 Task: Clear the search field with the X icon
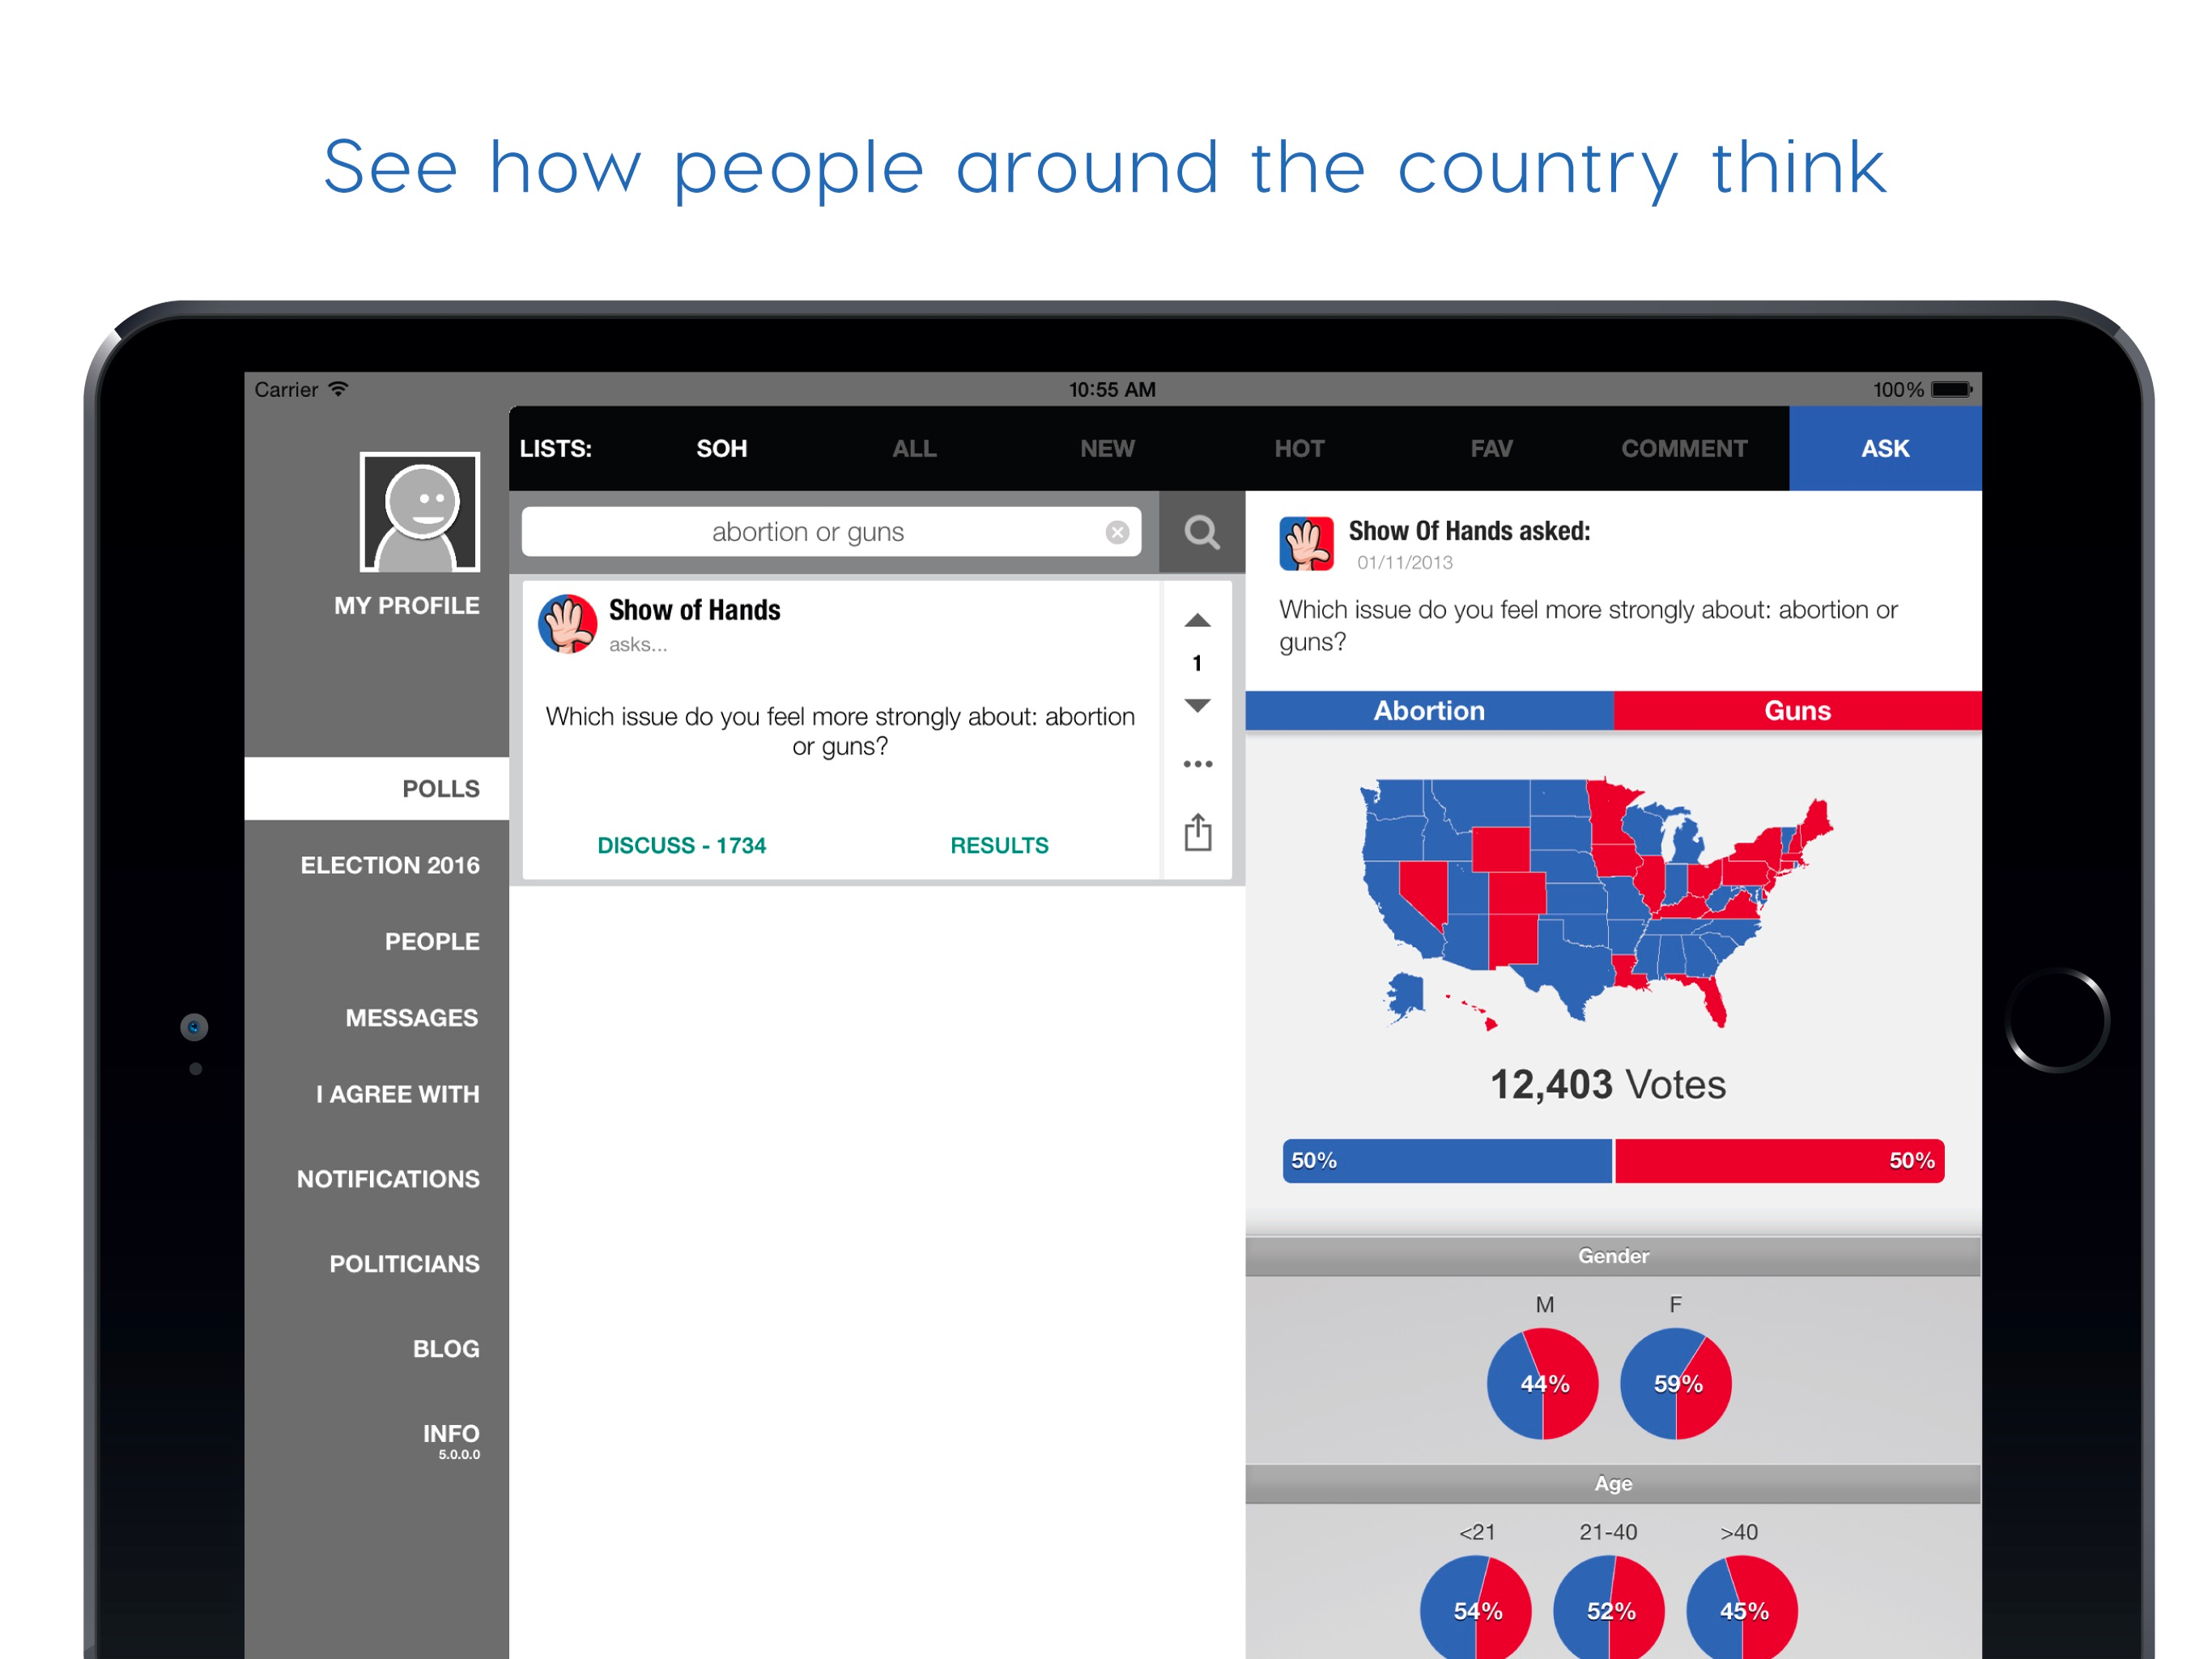pos(1117,532)
